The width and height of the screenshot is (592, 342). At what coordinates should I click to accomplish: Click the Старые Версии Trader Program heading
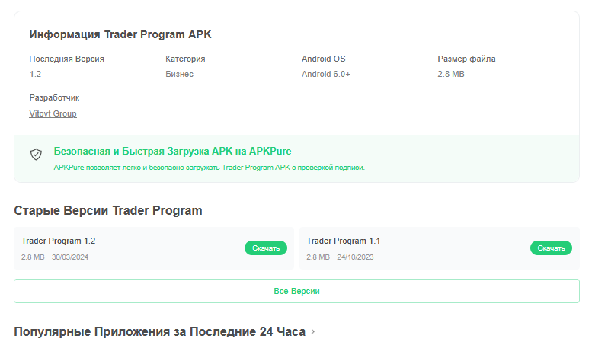pyautogui.click(x=108, y=210)
